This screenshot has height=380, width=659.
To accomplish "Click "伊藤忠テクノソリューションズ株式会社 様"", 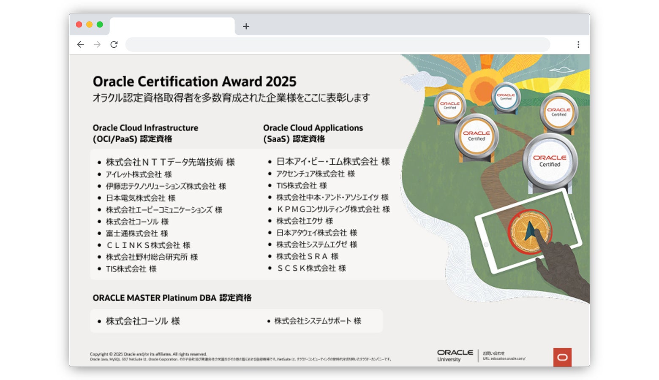I will 166,186.
